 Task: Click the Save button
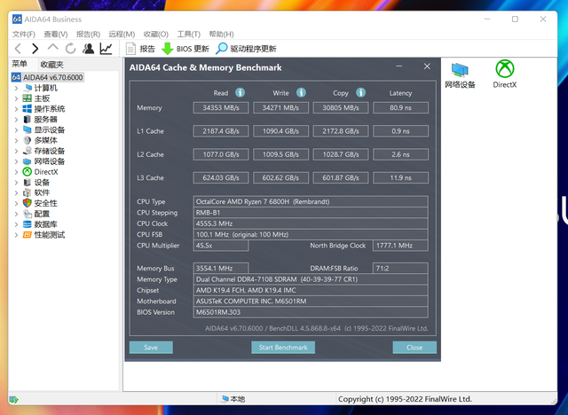151,348
